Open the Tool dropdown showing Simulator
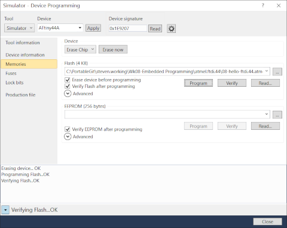Viewport: 287px width, 228px height. pos(19,28)
